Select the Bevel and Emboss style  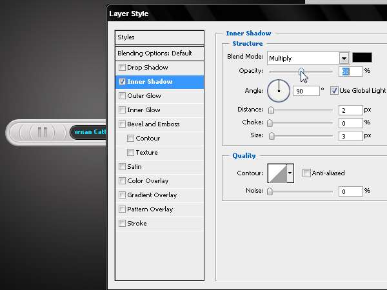click(x=154, y=124)
